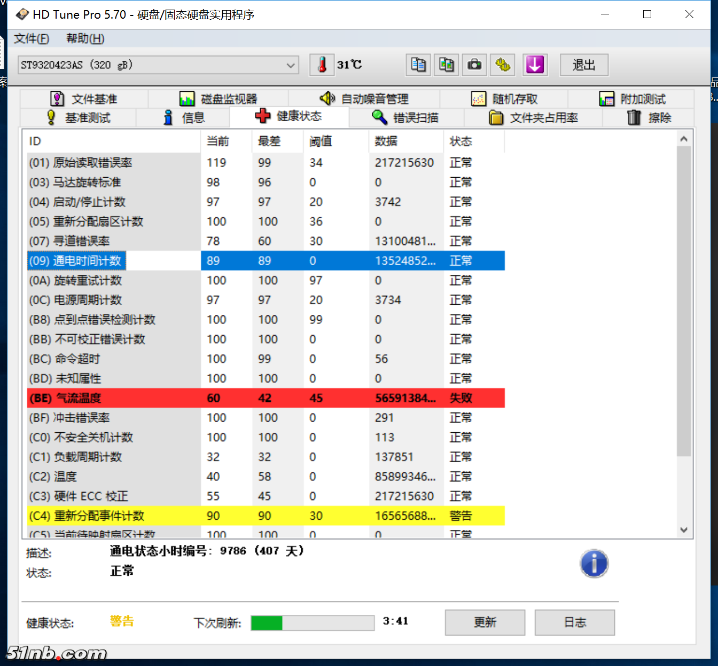Click the scrollbar up arrow in the attributes list
718x666 pixels.
(x=684, y=138)
